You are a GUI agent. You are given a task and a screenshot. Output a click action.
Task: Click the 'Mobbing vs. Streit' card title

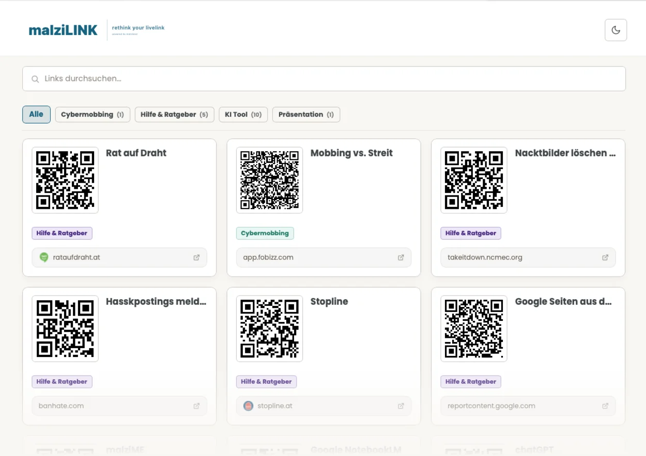(351, 153)
